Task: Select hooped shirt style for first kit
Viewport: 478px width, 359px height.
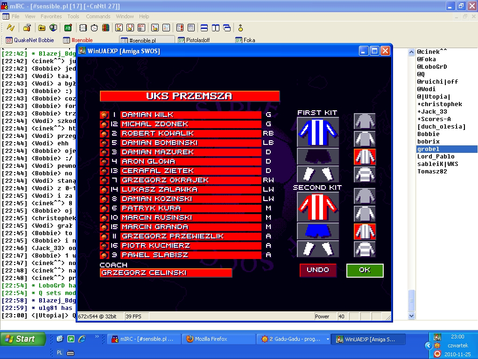Action: click(x=365, y=174)
